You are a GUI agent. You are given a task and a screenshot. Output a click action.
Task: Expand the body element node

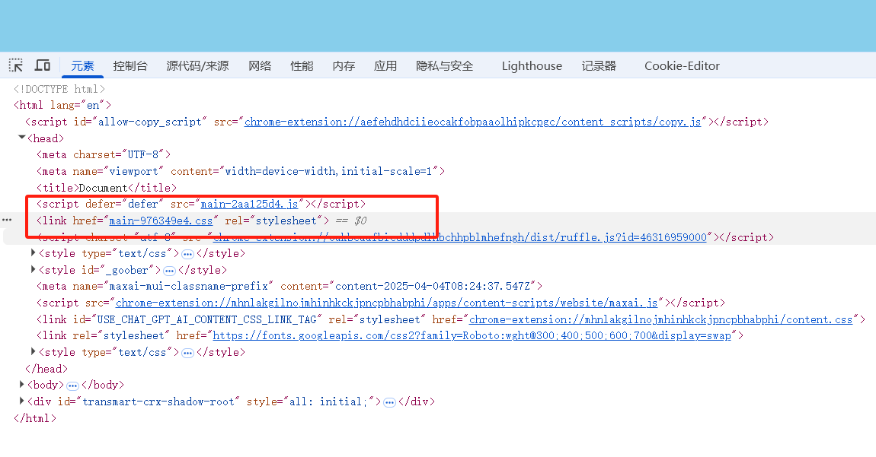(22, 385)
